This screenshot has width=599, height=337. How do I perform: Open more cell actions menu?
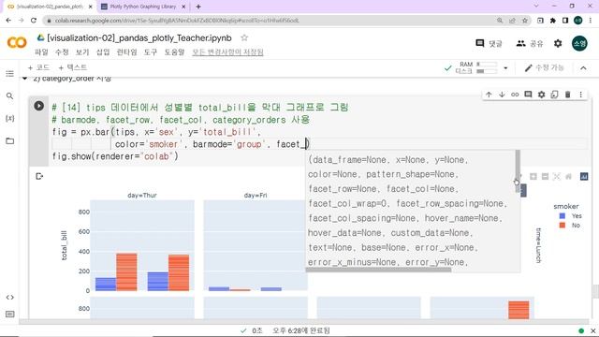580,95
